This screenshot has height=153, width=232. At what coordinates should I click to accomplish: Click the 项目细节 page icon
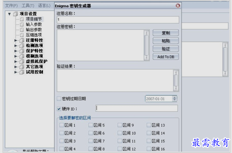[x=22, y=19]
